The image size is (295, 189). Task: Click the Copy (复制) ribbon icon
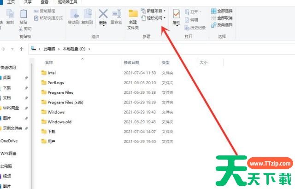10,17
